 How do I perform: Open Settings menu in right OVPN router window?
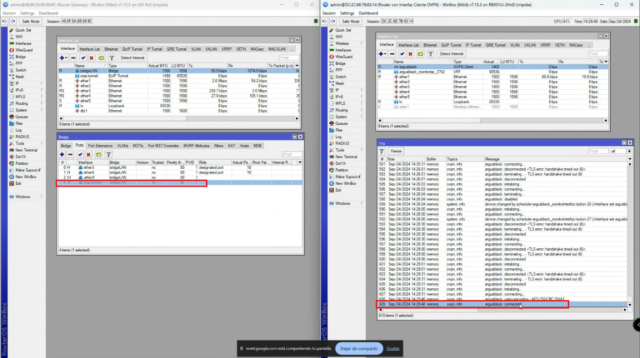click(347, 13)
